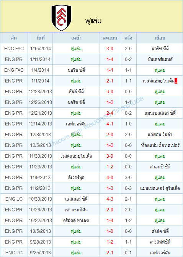Open away team แมนเชสเตอร์ ซิตี้
183x257 pixels.
pos(160,113)
